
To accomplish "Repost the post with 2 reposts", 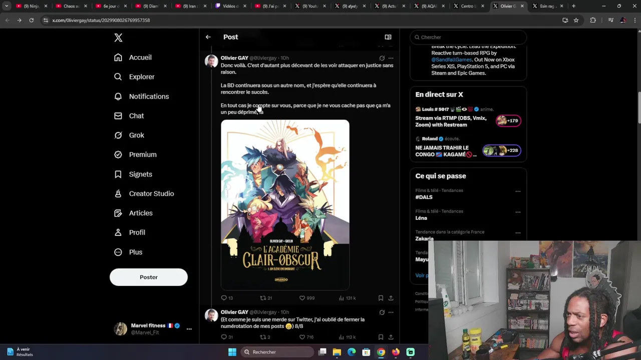I will pos(265,337).
